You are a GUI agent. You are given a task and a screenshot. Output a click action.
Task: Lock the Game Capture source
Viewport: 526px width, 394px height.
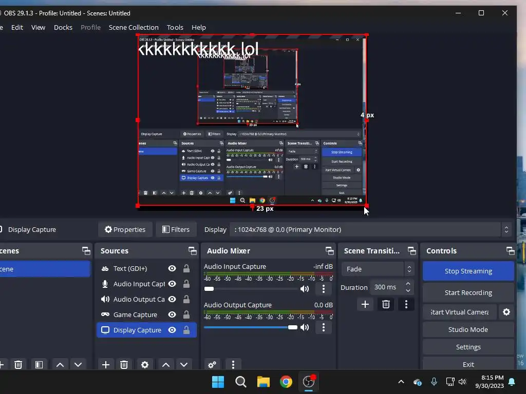pyautogui.click(x=186, y=314)
